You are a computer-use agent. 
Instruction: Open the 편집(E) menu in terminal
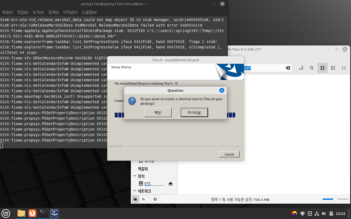point(22,12)
